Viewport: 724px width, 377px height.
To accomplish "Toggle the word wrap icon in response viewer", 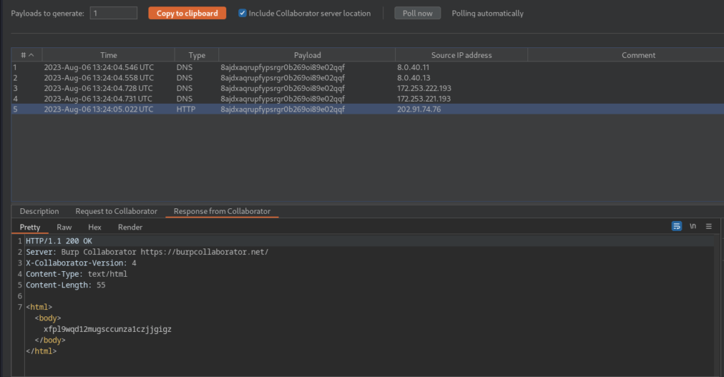I will 677,227.
